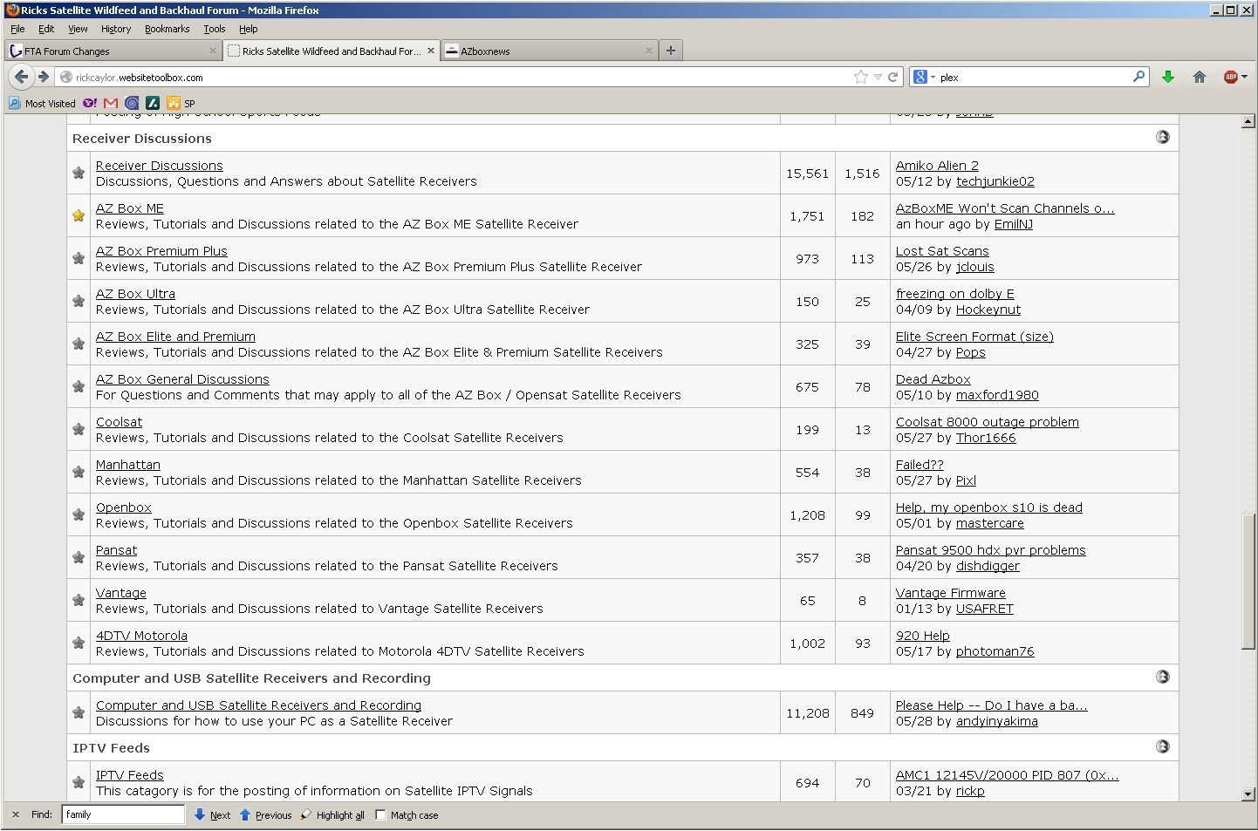Click the green downloads arrow icon

click(1167, 77)
